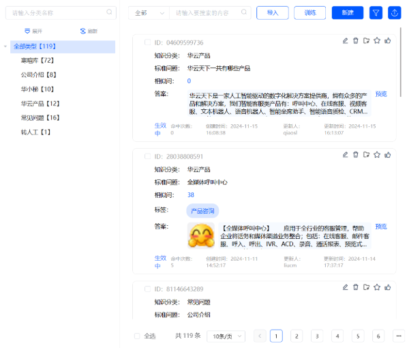The height and width of the screenshot is (348, 409).
Task: Click the refresh icon above category tree
Action: point(83,31)
